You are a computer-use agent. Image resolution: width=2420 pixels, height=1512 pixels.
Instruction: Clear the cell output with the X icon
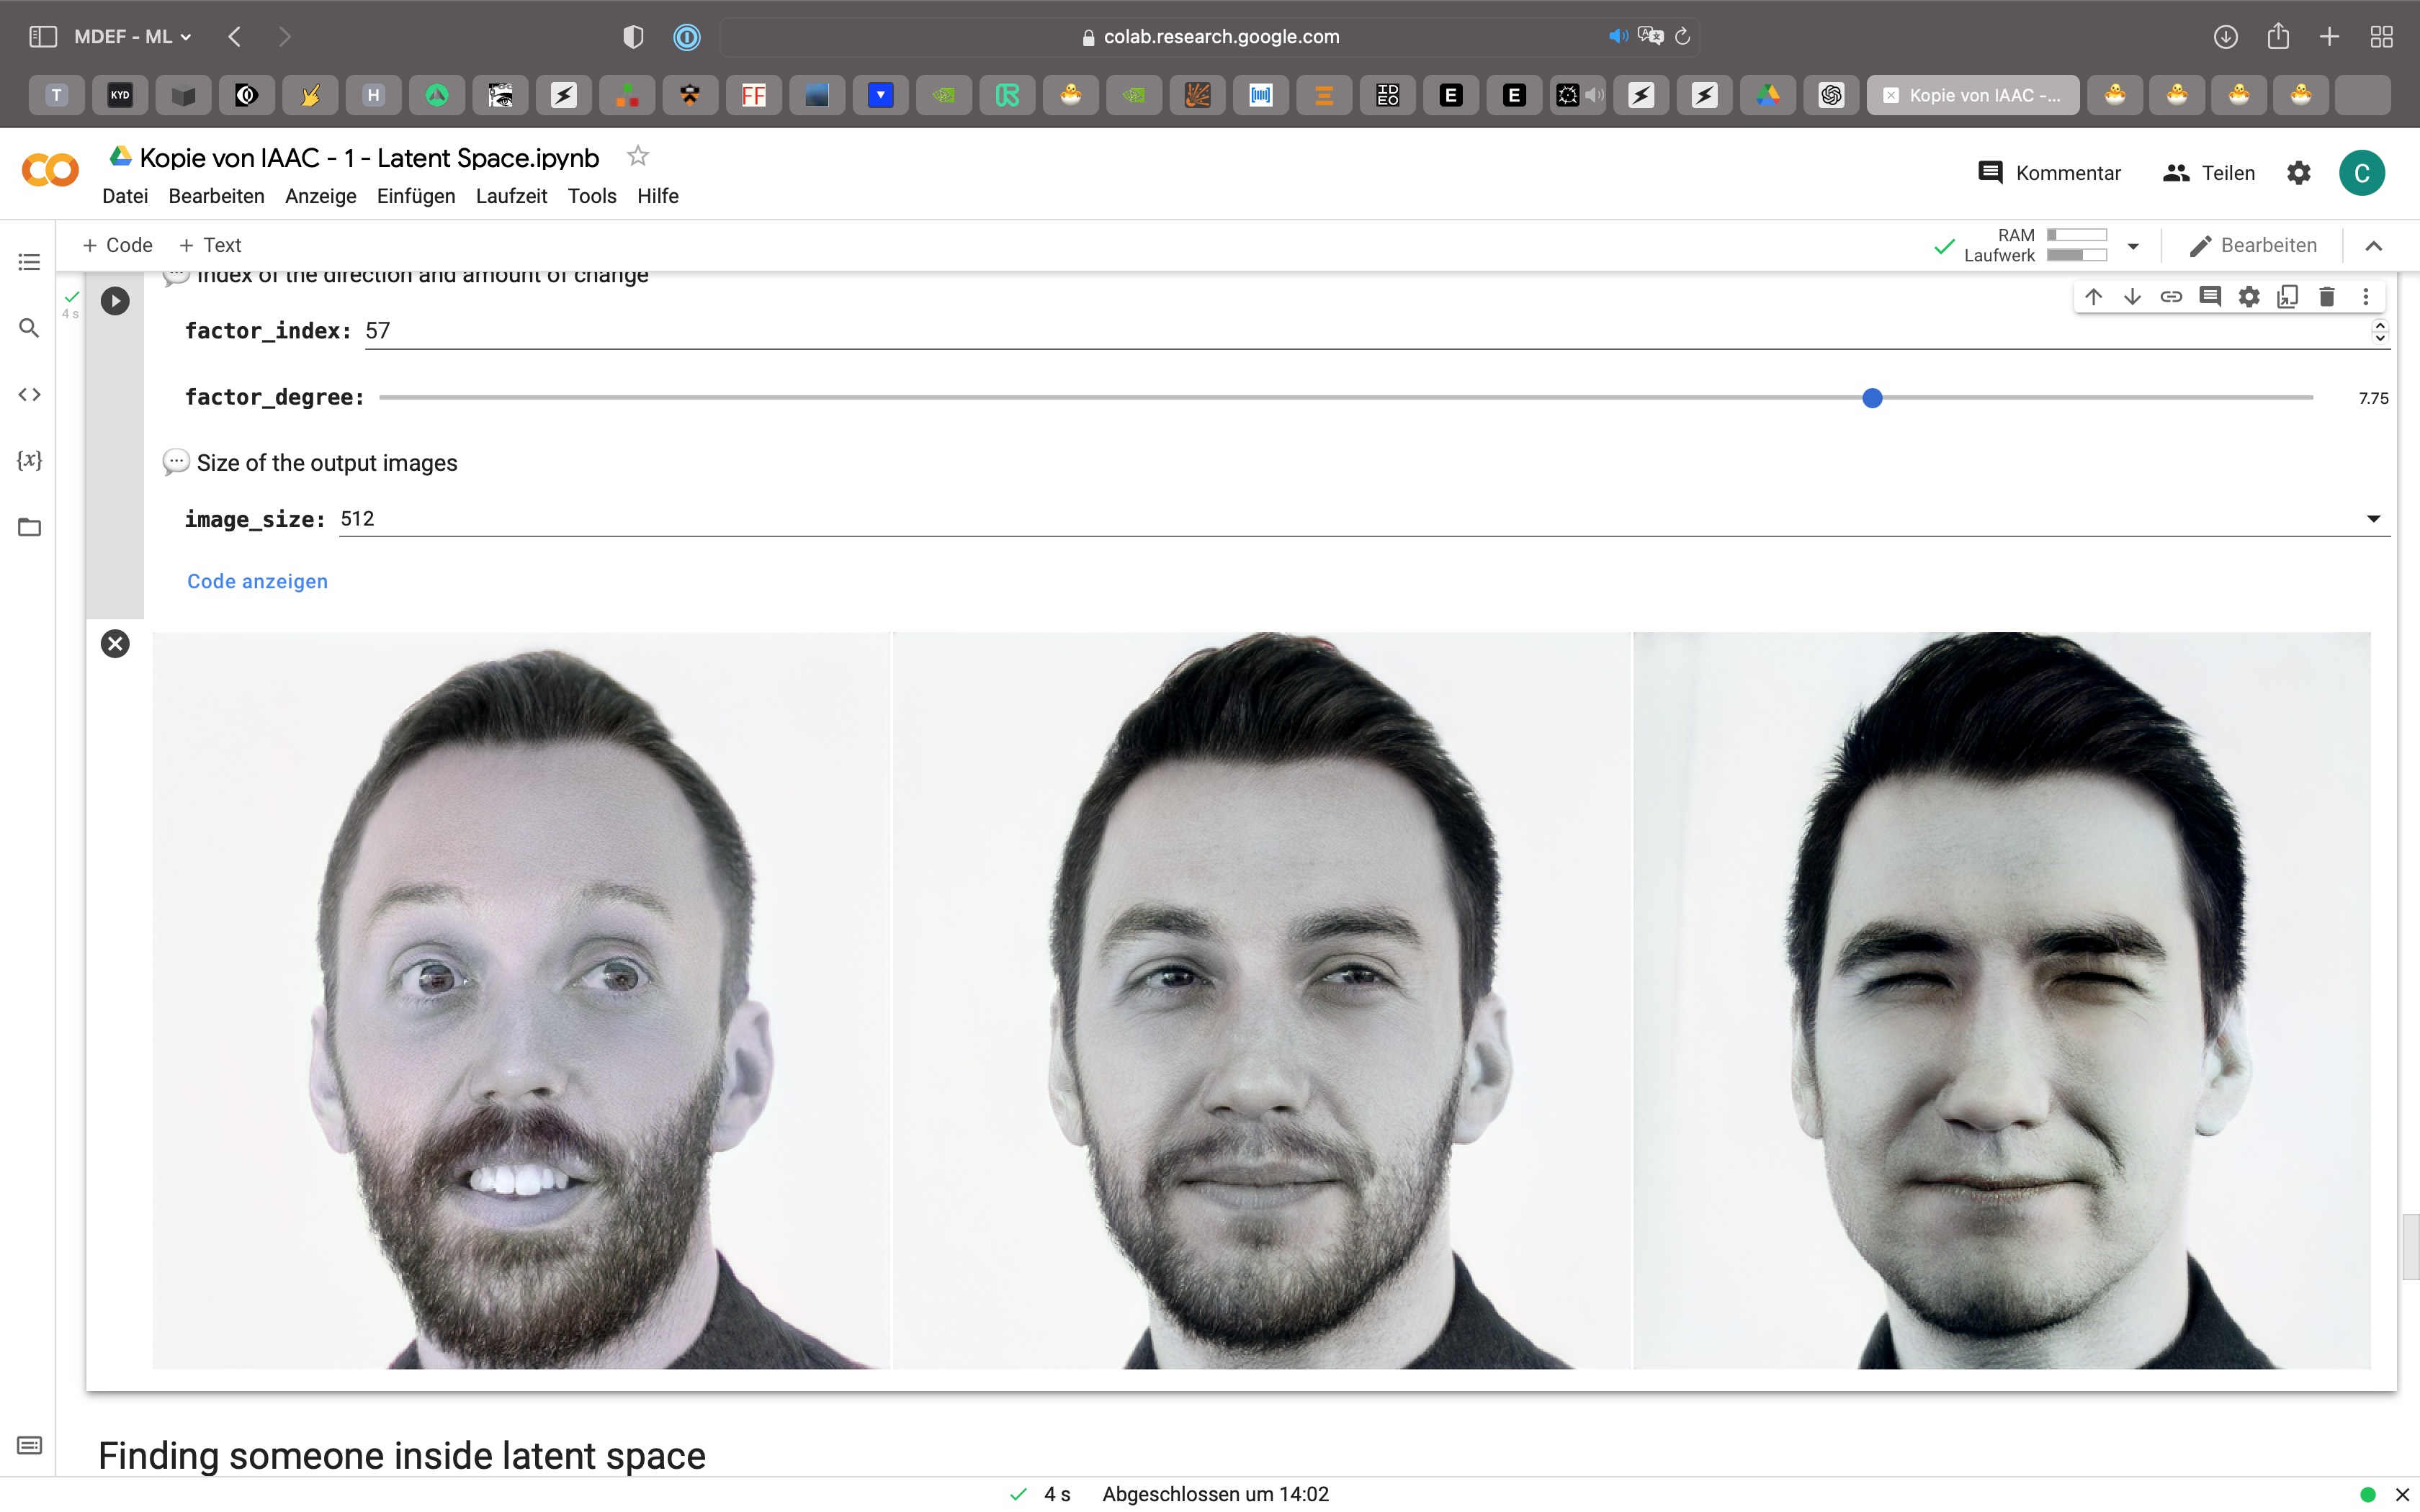pos(115,643)
